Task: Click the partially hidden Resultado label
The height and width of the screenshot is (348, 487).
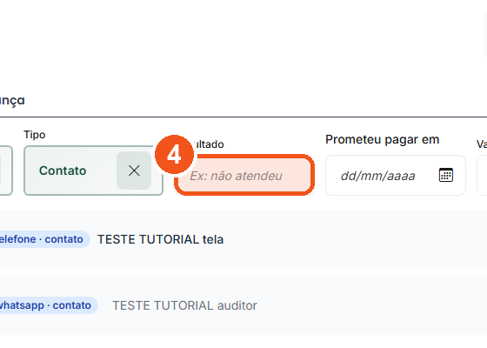Action: [x=209, y=144]
